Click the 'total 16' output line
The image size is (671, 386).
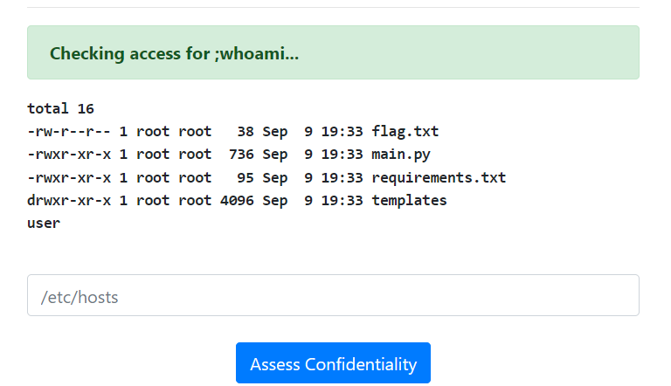point(60,109)
